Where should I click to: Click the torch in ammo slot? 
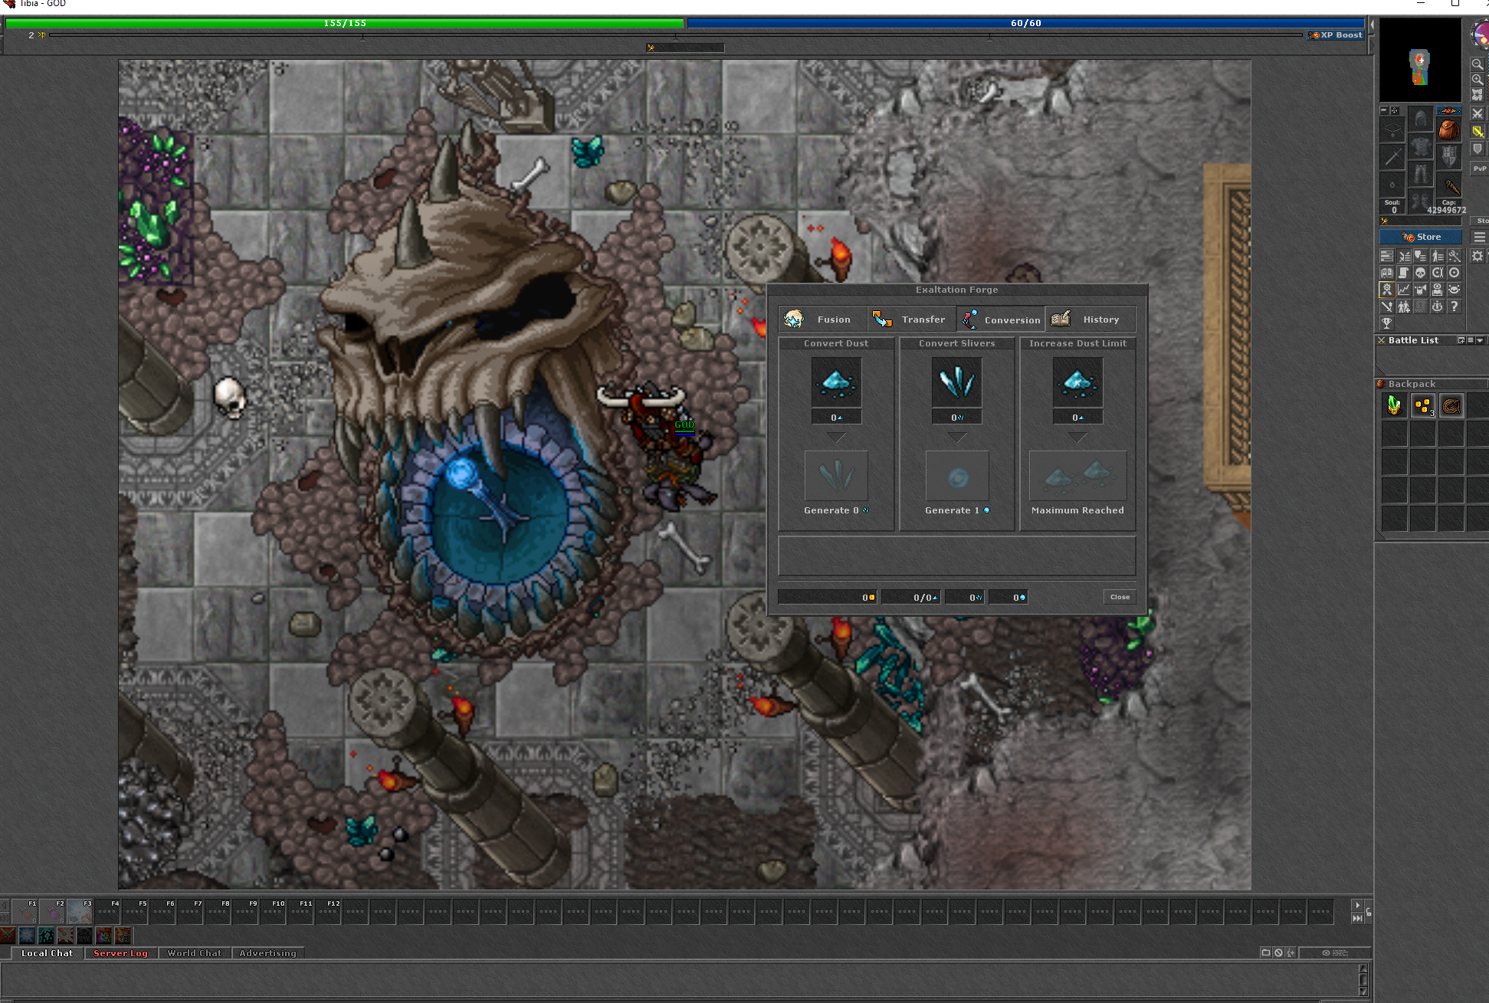click(x=1448, y=186)
